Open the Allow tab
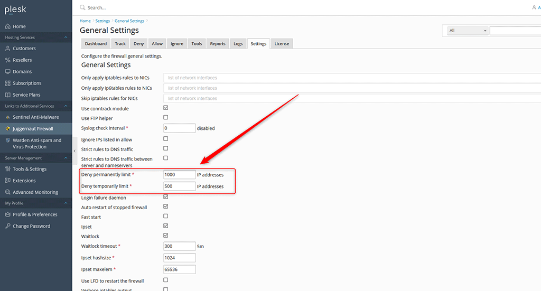The width and height of the screenshot is (541, 291). [157, 44]
